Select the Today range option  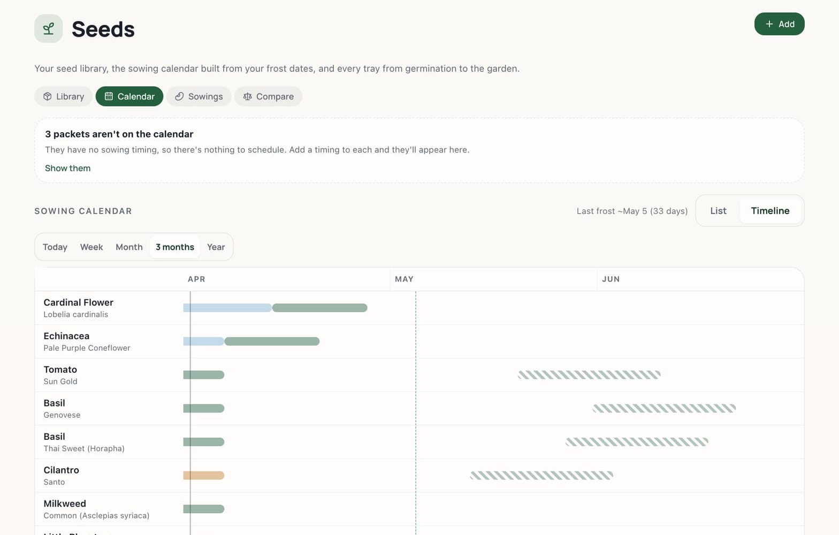[55, 247]
